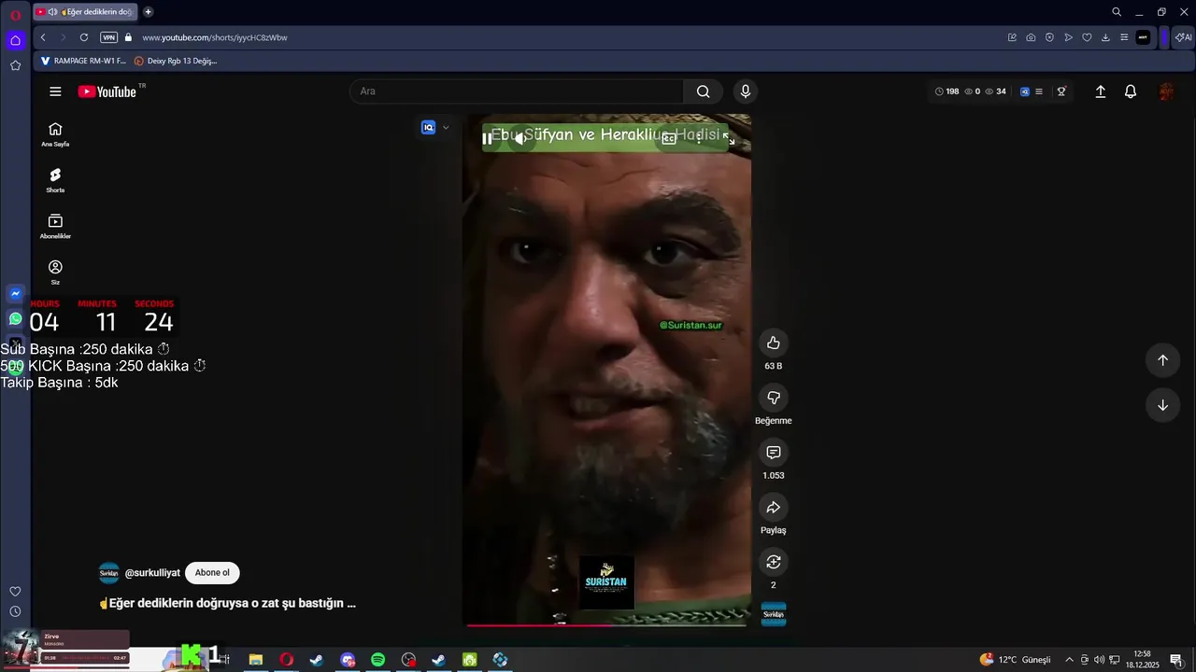Open Abonelikler in YouTube sidebar
Screen dimensions: 1196x672
[x=55, y=226]
